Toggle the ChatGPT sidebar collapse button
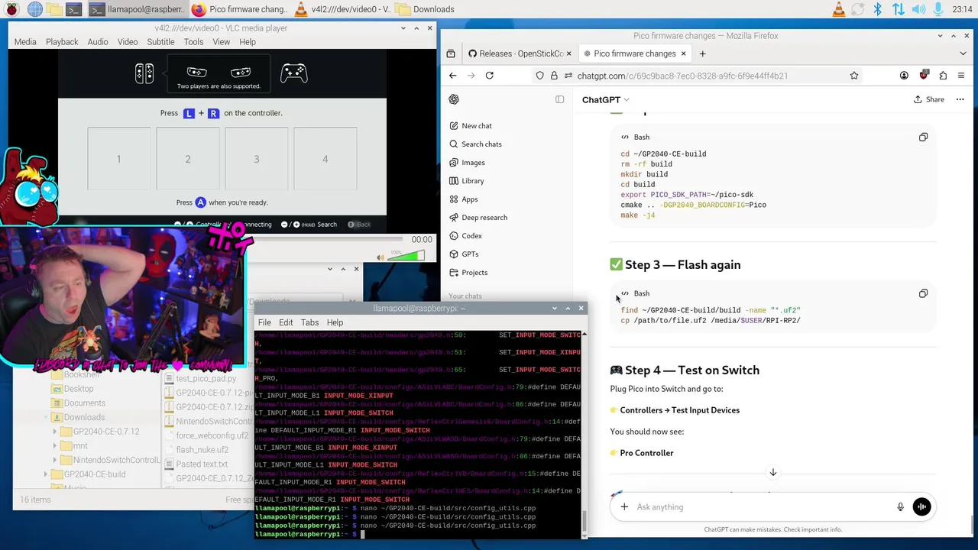 pos(559,99)
